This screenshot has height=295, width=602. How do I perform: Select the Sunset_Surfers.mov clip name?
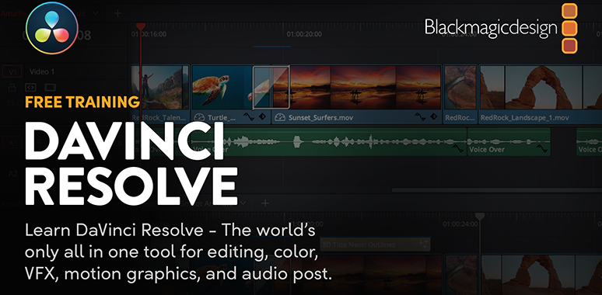pyautogui.click(x=320, y=118)
